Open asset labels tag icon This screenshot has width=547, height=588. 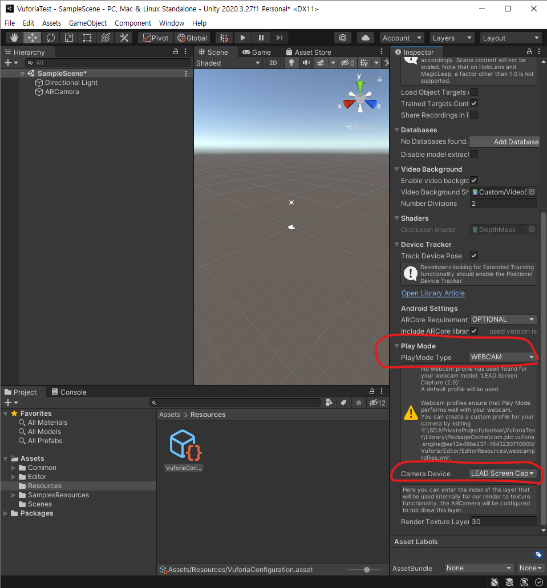[x=538, y=554]
